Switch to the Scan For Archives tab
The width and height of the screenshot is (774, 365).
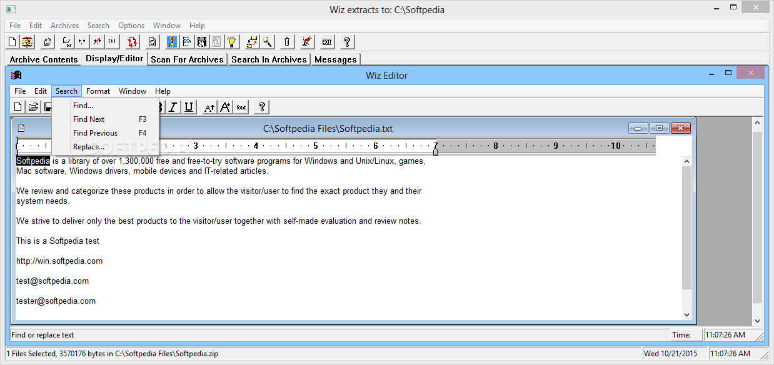tap(187, 59)
